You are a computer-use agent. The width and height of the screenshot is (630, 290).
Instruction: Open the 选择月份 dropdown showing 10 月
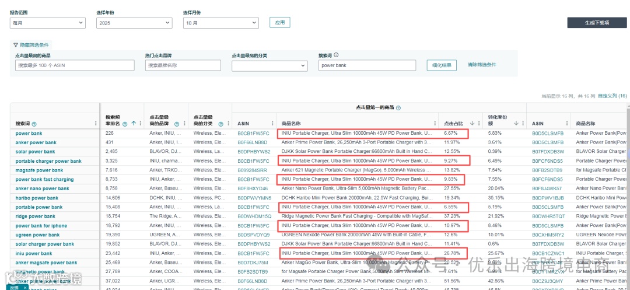(x=221, y=23)
